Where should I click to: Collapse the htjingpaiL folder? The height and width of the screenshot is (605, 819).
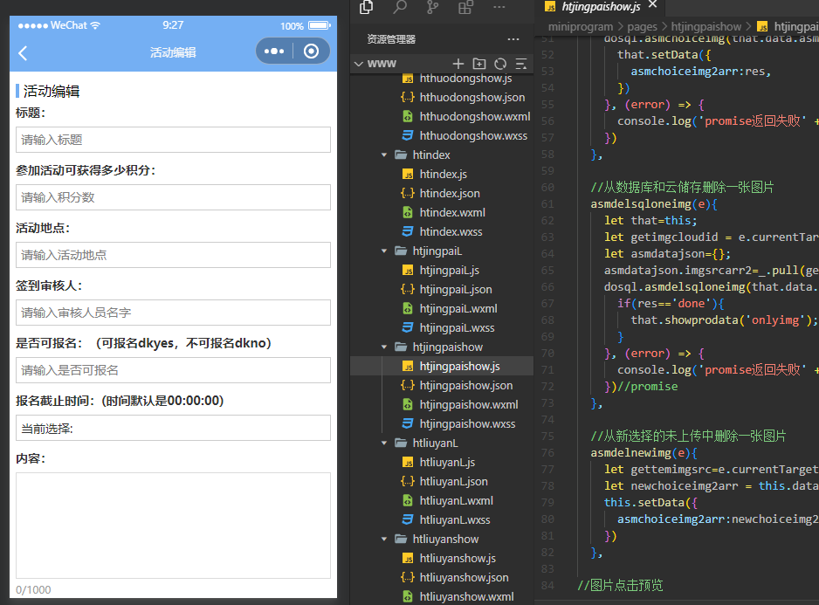pyautogui.click(x=384, y=251)
